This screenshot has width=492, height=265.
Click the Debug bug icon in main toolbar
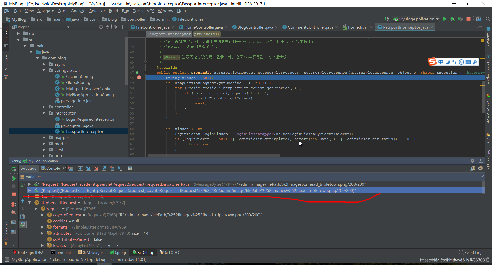pos(453,19)
